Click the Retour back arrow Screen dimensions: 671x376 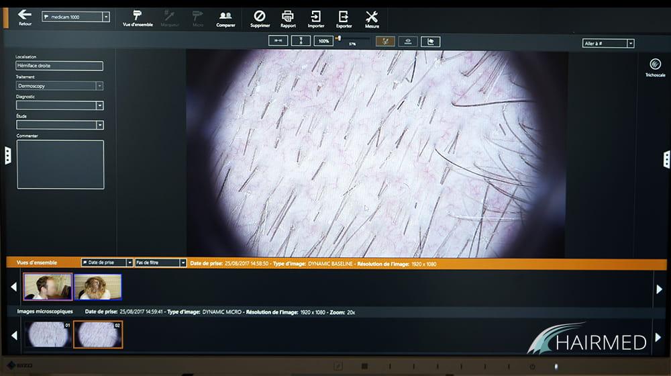point(25,15)
